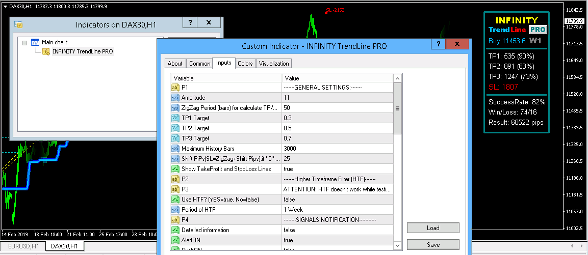Click the Buy 11453.6 text in panel

tap(507, 41)
